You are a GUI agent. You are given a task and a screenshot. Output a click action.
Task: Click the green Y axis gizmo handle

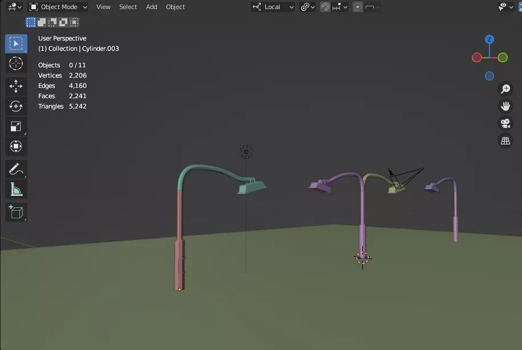(503, 57)
